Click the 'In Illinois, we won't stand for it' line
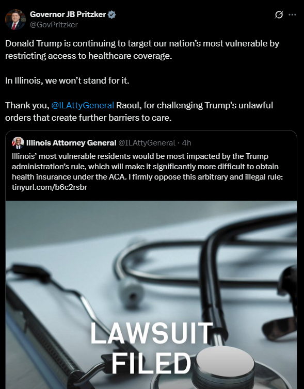 coord(67,80)
